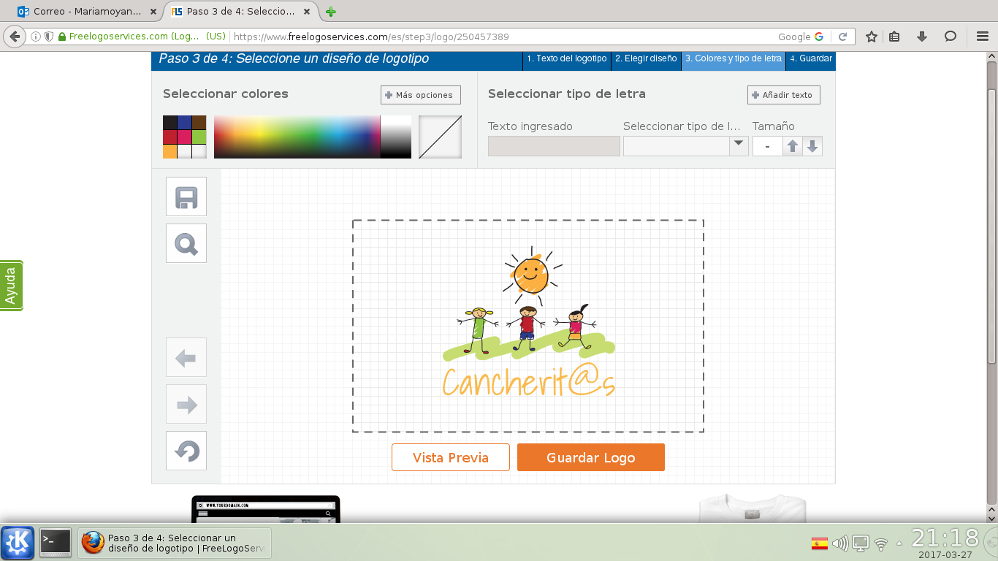The height and width of the screenshot is (561, 998).
Task: Go to step 2. Elegir diseño
Action: coord(646,58)
